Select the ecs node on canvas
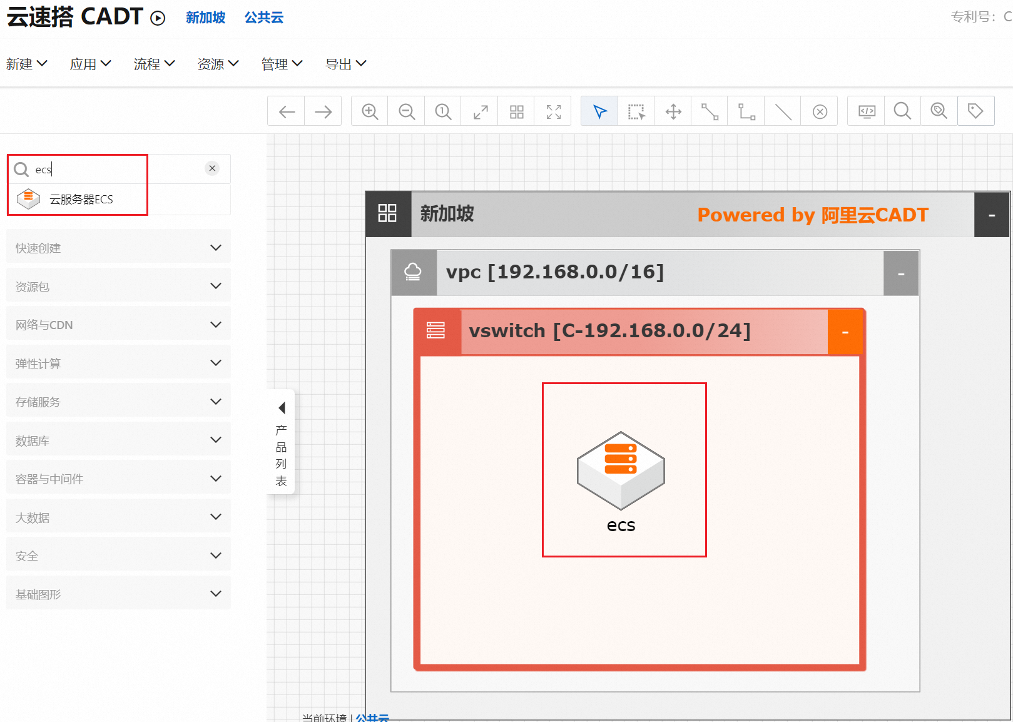This screenshot has height=722, width=1013. (x=621, y=480)
